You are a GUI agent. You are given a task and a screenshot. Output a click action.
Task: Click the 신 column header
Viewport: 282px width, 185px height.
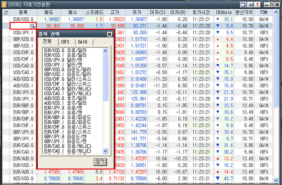6,12
